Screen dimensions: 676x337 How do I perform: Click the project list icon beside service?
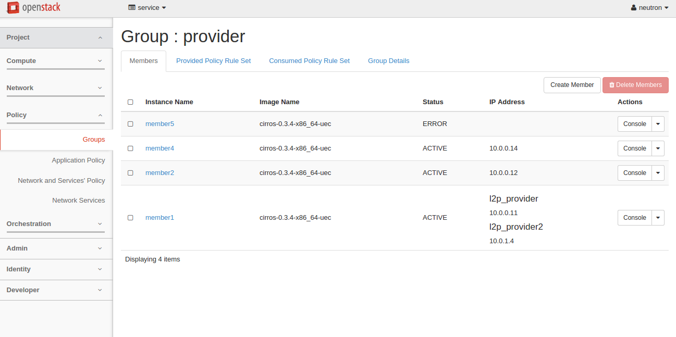pos(131,8)
